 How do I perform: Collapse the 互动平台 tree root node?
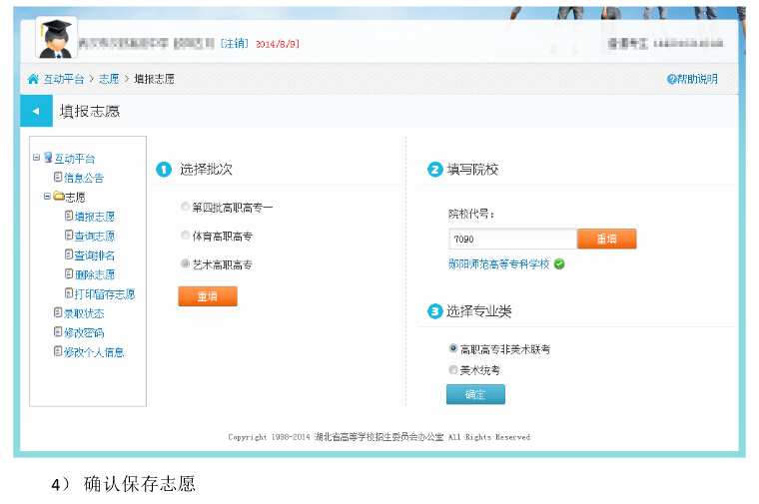36,158
